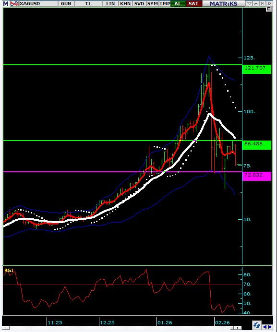Toggle the LIN scale button

tap(110, 4)
